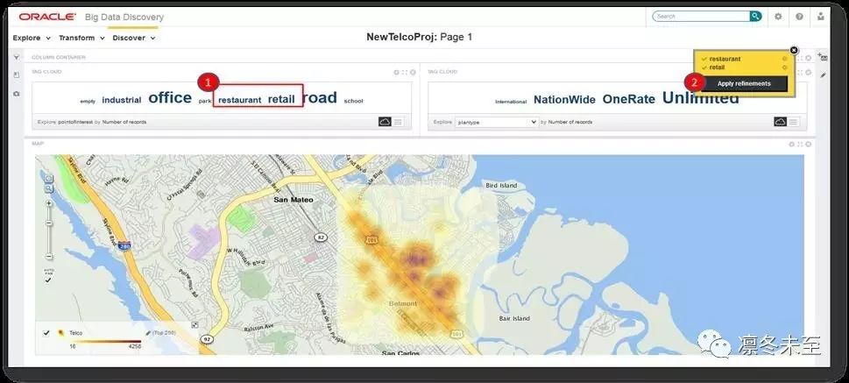The image size is (849, 383).
Task: Select the school tag
Action: [x=354, y=101]
